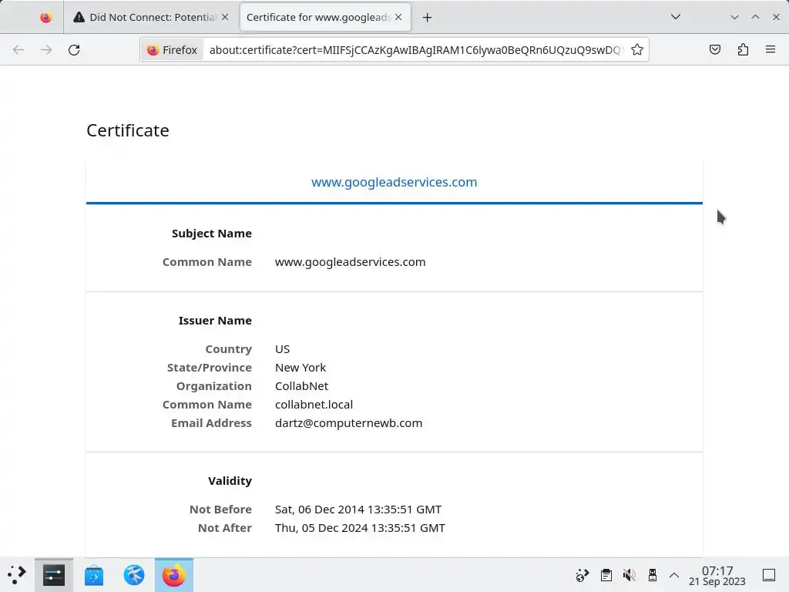The height and width of the screenshot is (592, 789).
Task: Click the pinned Firefox tab
Action: coord(45,18)
